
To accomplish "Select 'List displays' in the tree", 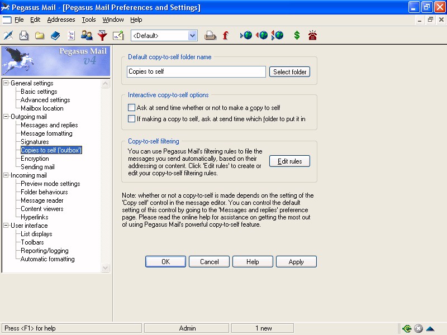I will pyautogui.click(x=36, y=234).
